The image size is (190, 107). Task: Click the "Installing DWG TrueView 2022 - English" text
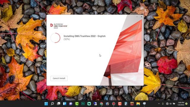[85, 36]
